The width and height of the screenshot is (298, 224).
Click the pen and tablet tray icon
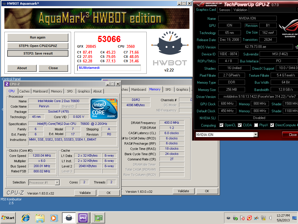(x=256, y=218)
